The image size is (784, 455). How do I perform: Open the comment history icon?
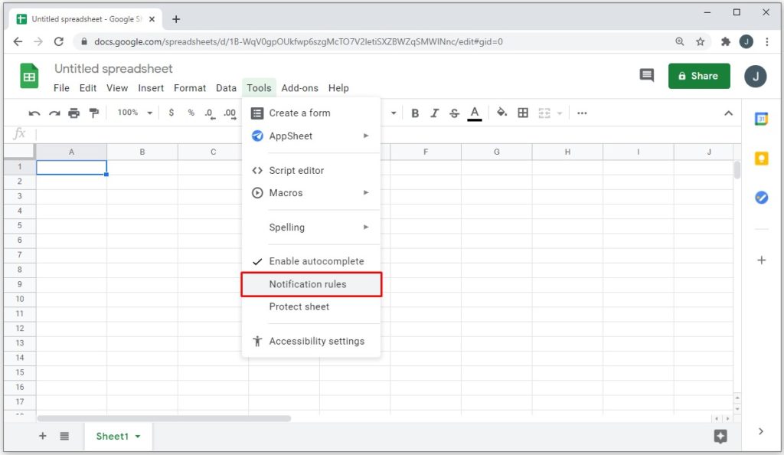click(646, 75)
